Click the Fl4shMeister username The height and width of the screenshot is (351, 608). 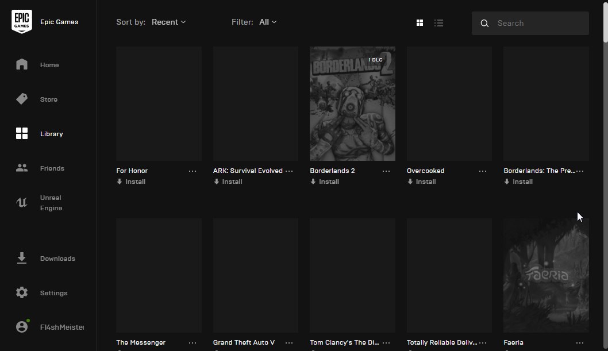pos(62,327)
